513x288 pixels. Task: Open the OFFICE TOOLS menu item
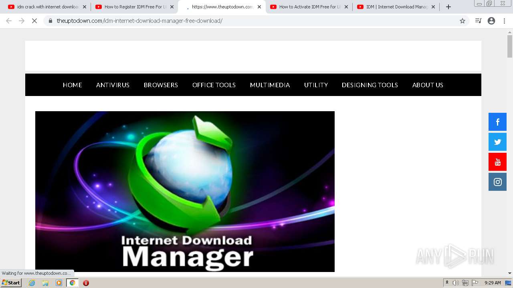(214, 85)
